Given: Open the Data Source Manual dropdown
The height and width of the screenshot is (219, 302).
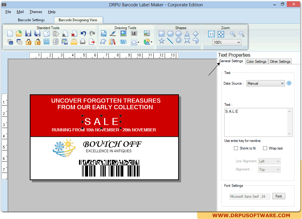Looking at the screenshot, I should (x=266, y=83).
